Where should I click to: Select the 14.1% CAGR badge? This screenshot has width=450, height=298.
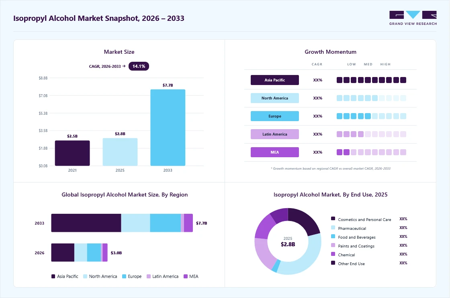[139, 66]
